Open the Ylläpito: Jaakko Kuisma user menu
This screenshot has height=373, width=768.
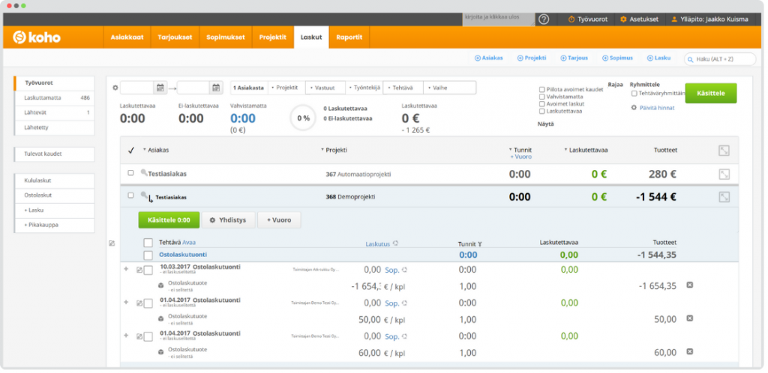[x=709, y=19]
